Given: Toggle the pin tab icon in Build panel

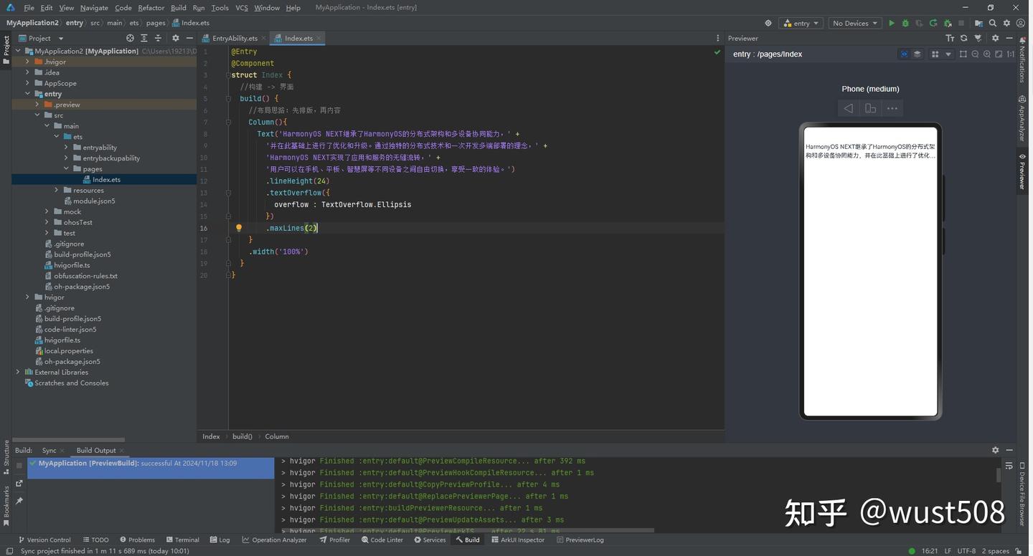Looking at the screenshot, I should coord(19,501).
